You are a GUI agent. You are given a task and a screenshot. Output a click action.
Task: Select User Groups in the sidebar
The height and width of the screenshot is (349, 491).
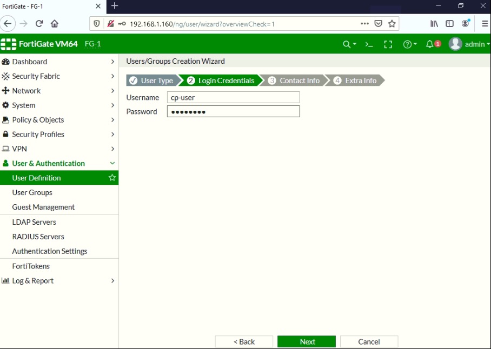(x=32, y=192)
